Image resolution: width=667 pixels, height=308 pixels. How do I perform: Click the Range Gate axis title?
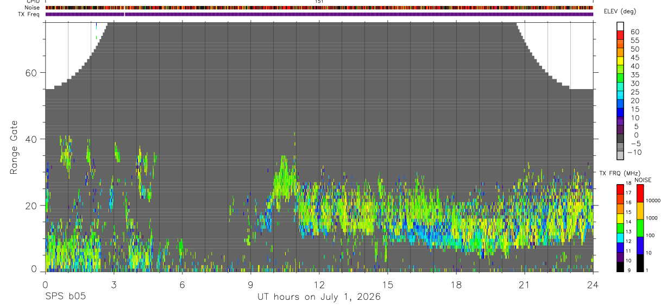click(x=14, y=148)
